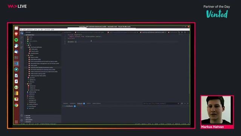Viewport: 241px width, 136px height.
Task: Open README.md in the Explorer
Action: [32, 102]
